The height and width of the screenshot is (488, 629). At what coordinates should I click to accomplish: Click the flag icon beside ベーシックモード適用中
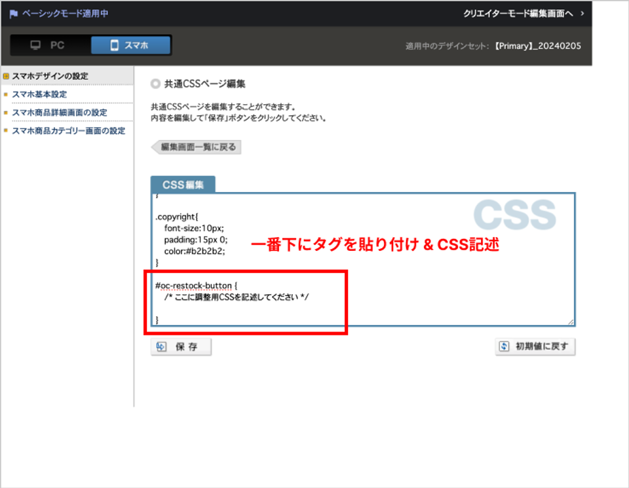coord(13,14)
